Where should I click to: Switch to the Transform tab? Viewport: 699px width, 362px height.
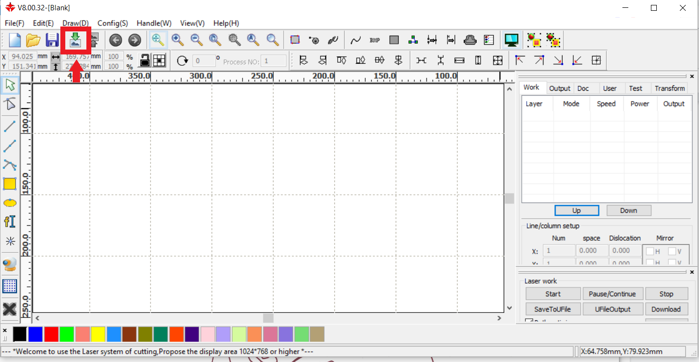pyautogui.click(x=670, y=88)
